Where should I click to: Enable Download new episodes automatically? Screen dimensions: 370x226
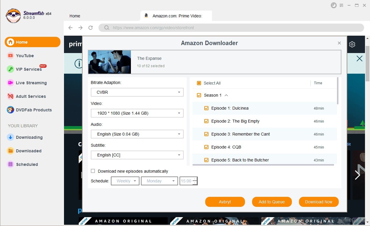(x=93, y=171)
